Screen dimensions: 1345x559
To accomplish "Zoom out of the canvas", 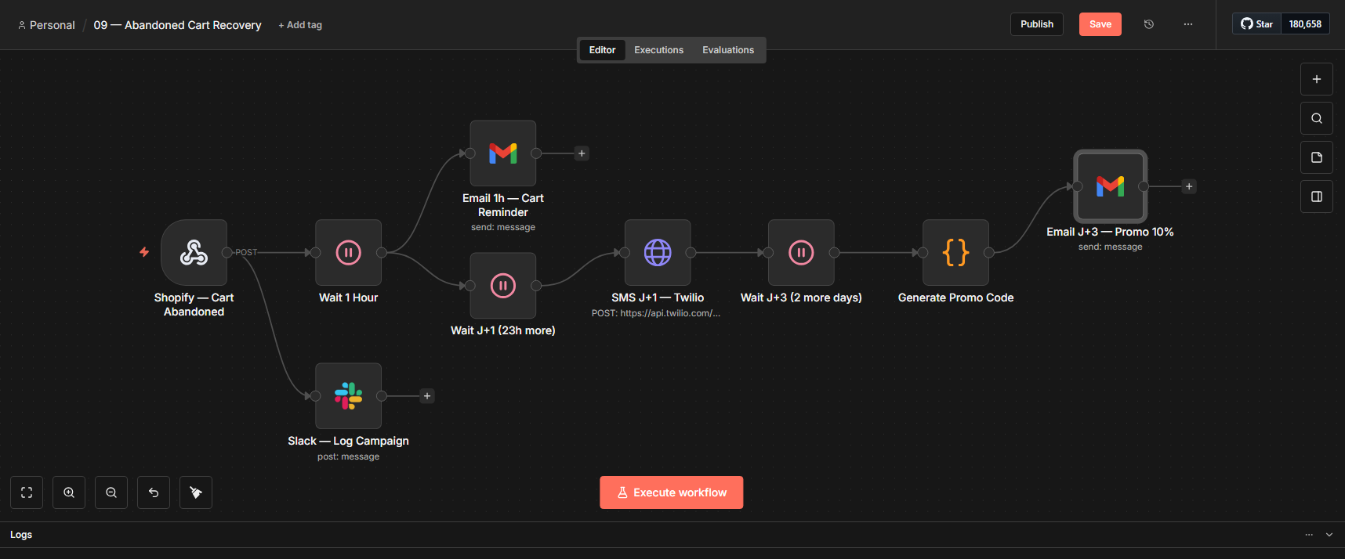I will click(x=111, y=492).
